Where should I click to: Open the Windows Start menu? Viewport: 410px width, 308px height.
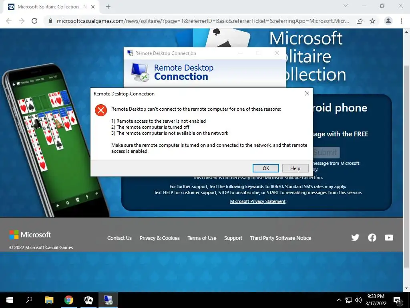10,300
